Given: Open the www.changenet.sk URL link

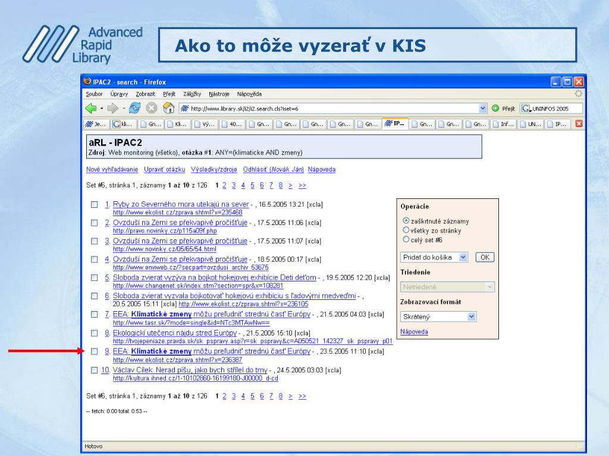Looking at the screenshot, I should [198, 286].
